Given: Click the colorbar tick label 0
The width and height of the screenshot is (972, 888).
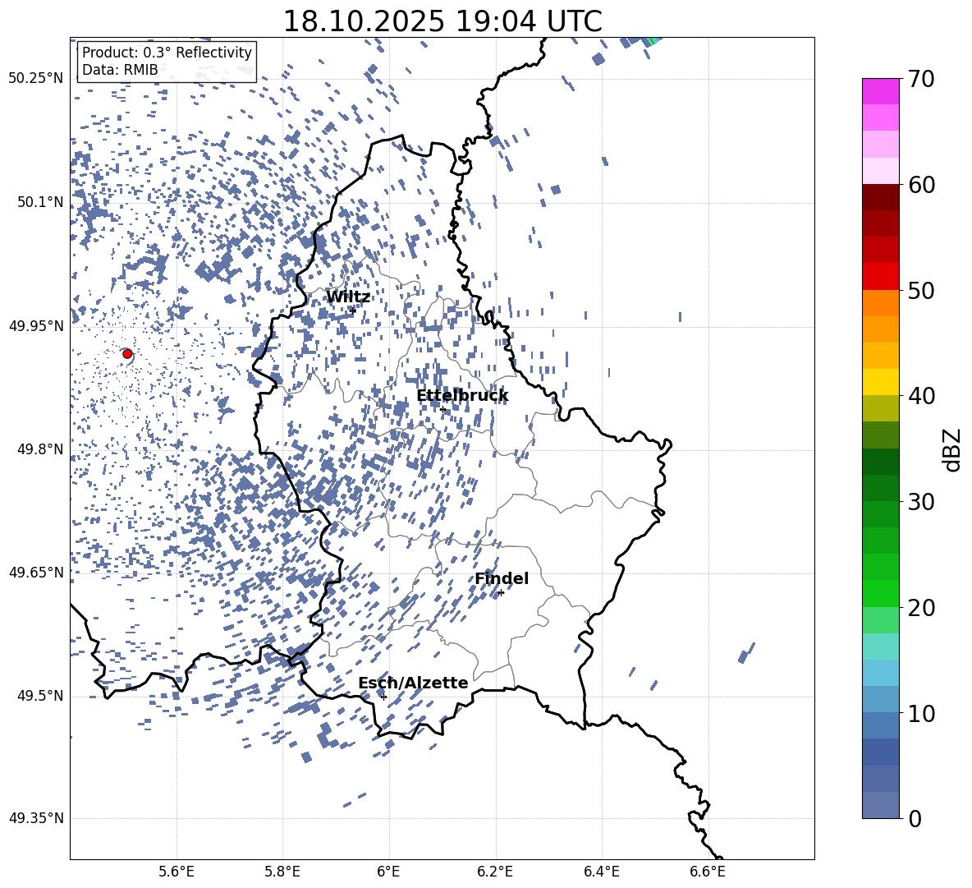Looking at the screenshot, I should pyautogui.click(x=915, y=819).
